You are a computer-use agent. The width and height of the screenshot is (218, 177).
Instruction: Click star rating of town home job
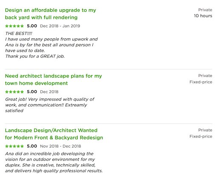coord(14,92)
